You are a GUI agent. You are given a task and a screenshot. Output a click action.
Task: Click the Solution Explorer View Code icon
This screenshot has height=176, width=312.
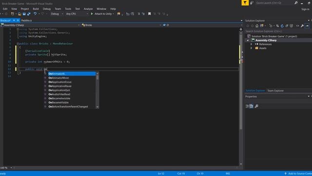tap(298, 26)
